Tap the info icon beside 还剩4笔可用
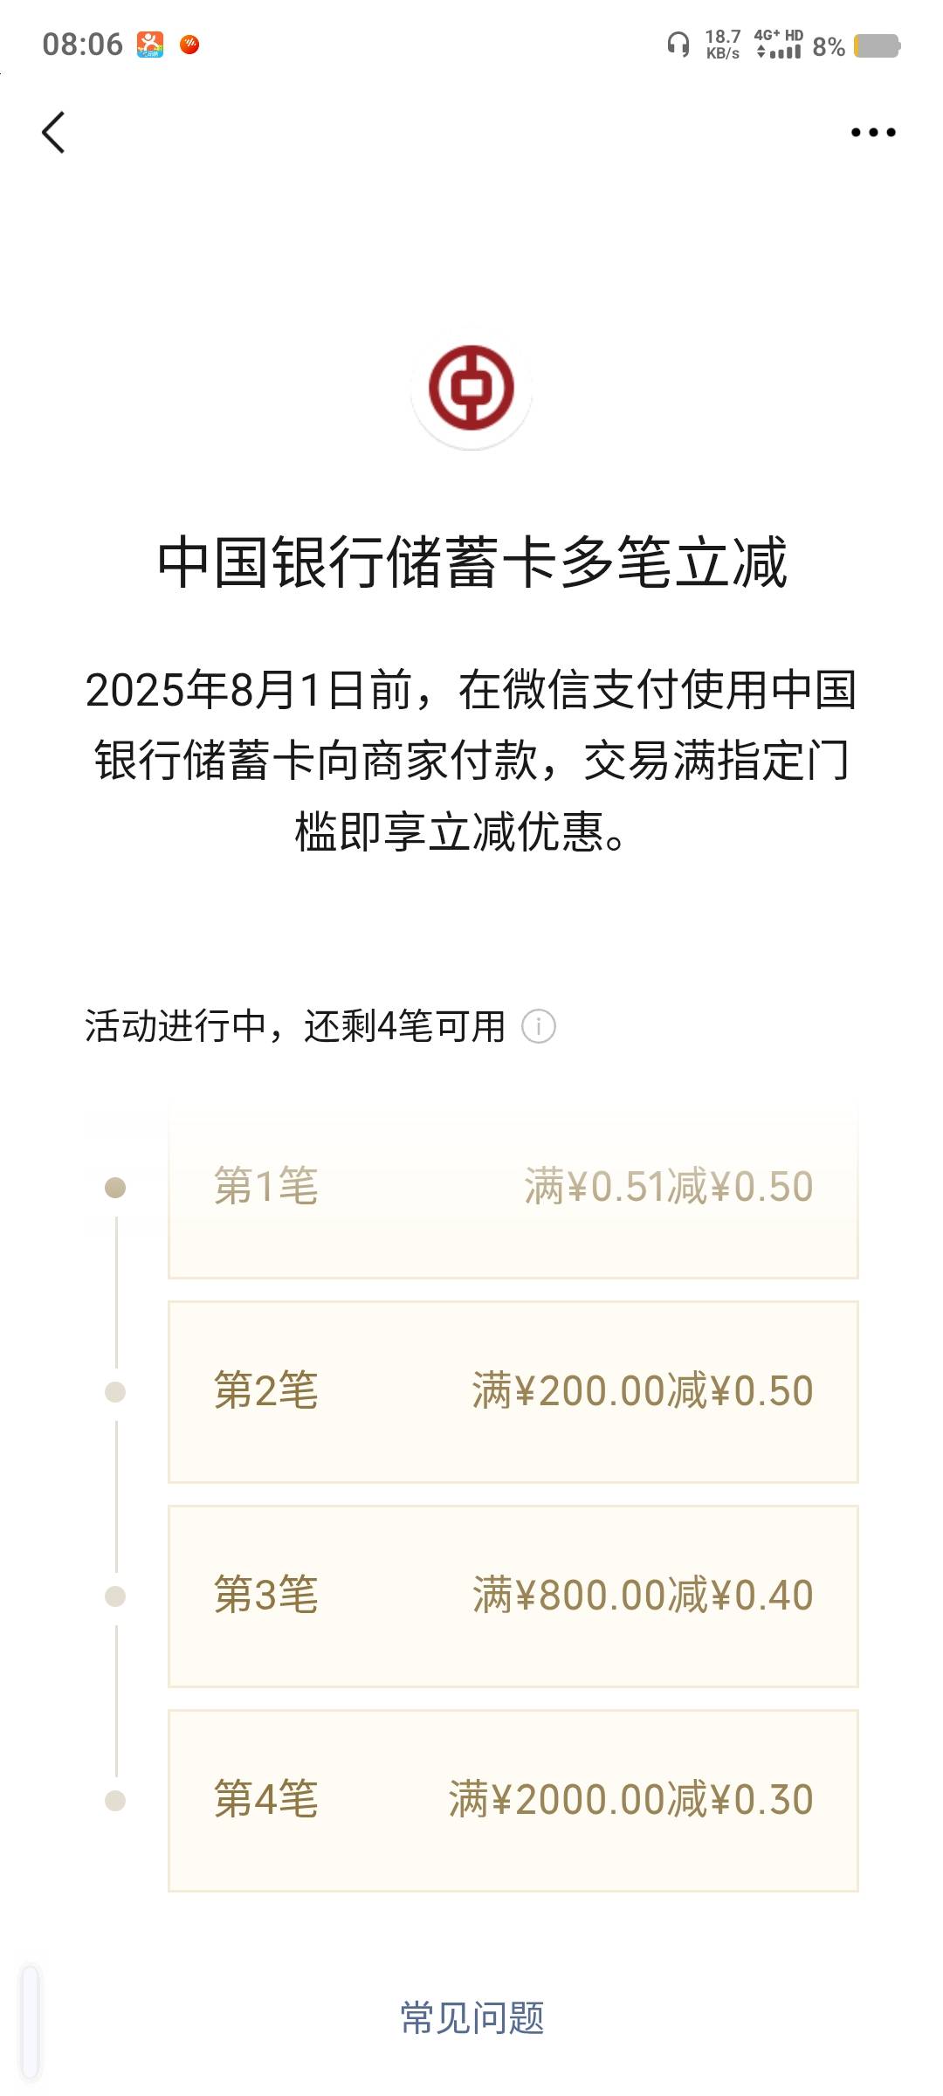This screenshot has height=2096, width=943. (x=539, y=1026)
